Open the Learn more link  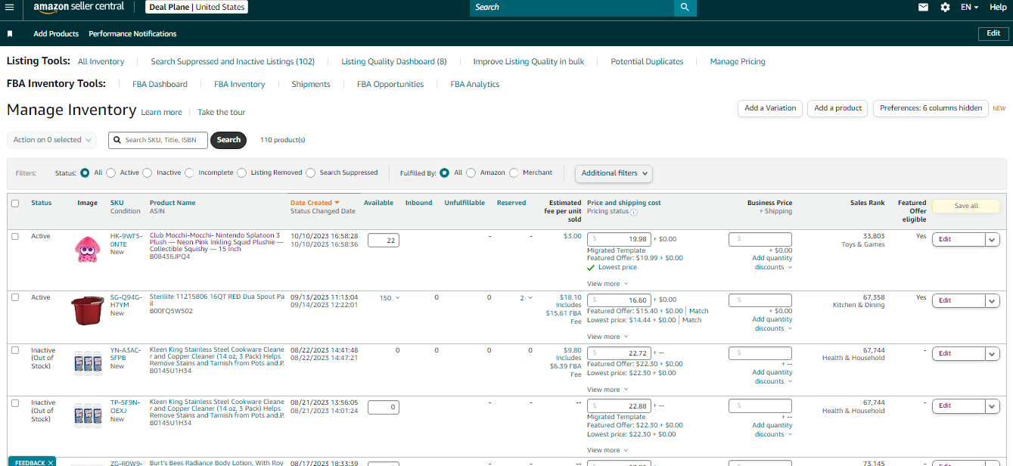click(x=161, y=113)
